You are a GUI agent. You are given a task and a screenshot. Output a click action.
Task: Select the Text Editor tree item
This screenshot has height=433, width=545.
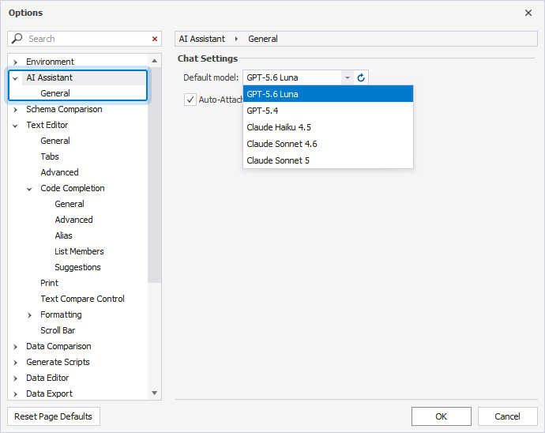[47, 125]
